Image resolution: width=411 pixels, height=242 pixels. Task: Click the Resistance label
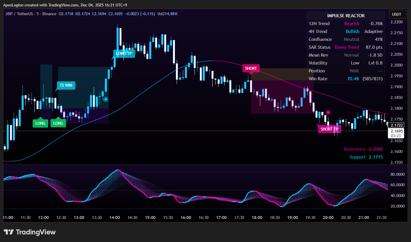[x=354, y=149]
